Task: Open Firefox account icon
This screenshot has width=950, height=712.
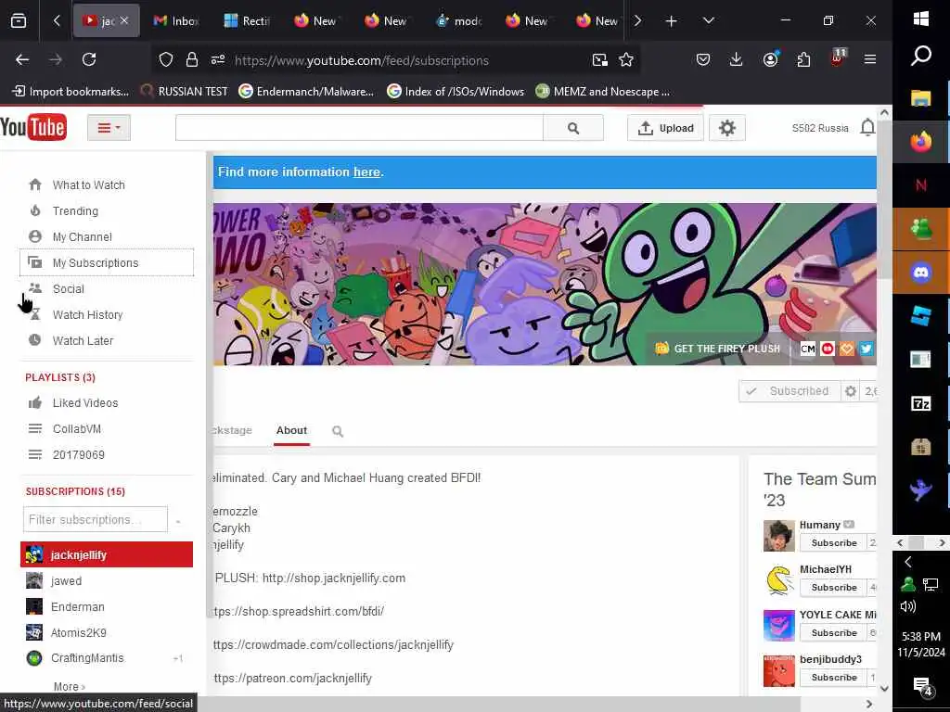Action: point(770,59)
